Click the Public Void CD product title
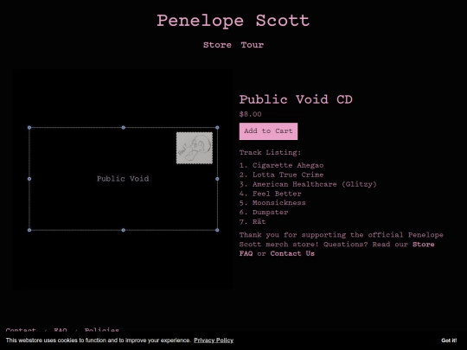This screenshot has width=467, height=350. 296,99
